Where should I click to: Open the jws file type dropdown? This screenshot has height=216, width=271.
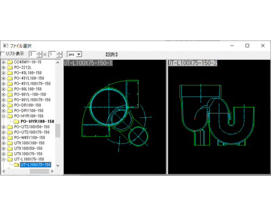79,54
